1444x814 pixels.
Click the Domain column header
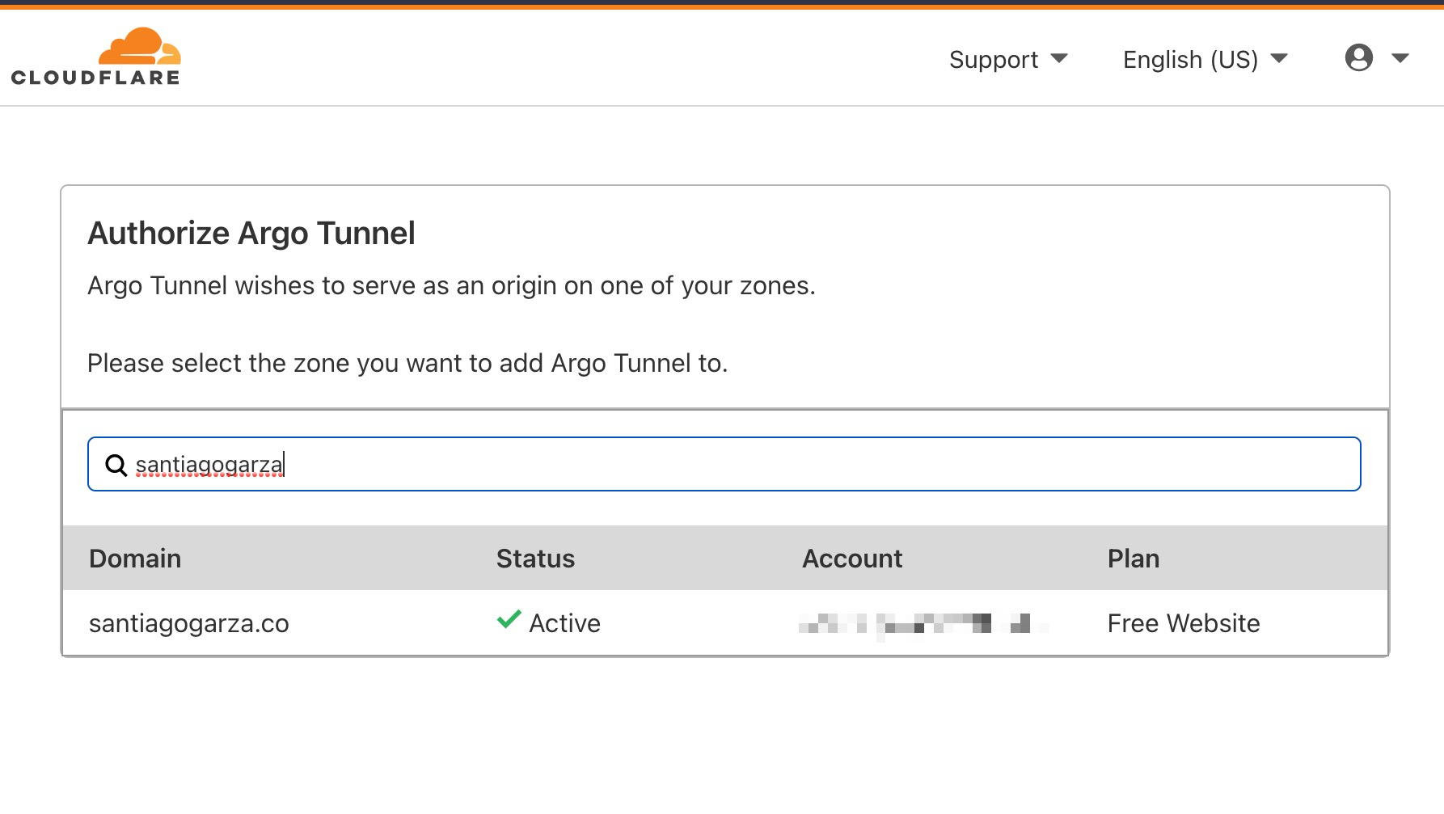[x=135, y=559]
